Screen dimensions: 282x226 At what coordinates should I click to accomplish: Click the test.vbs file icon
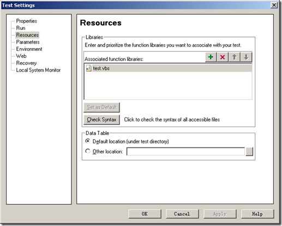[88, 68]
